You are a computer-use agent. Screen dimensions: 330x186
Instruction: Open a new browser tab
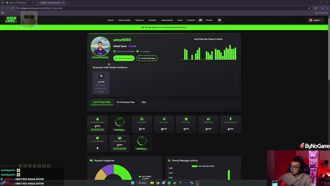pyautogui.click(x=68, y=3)
